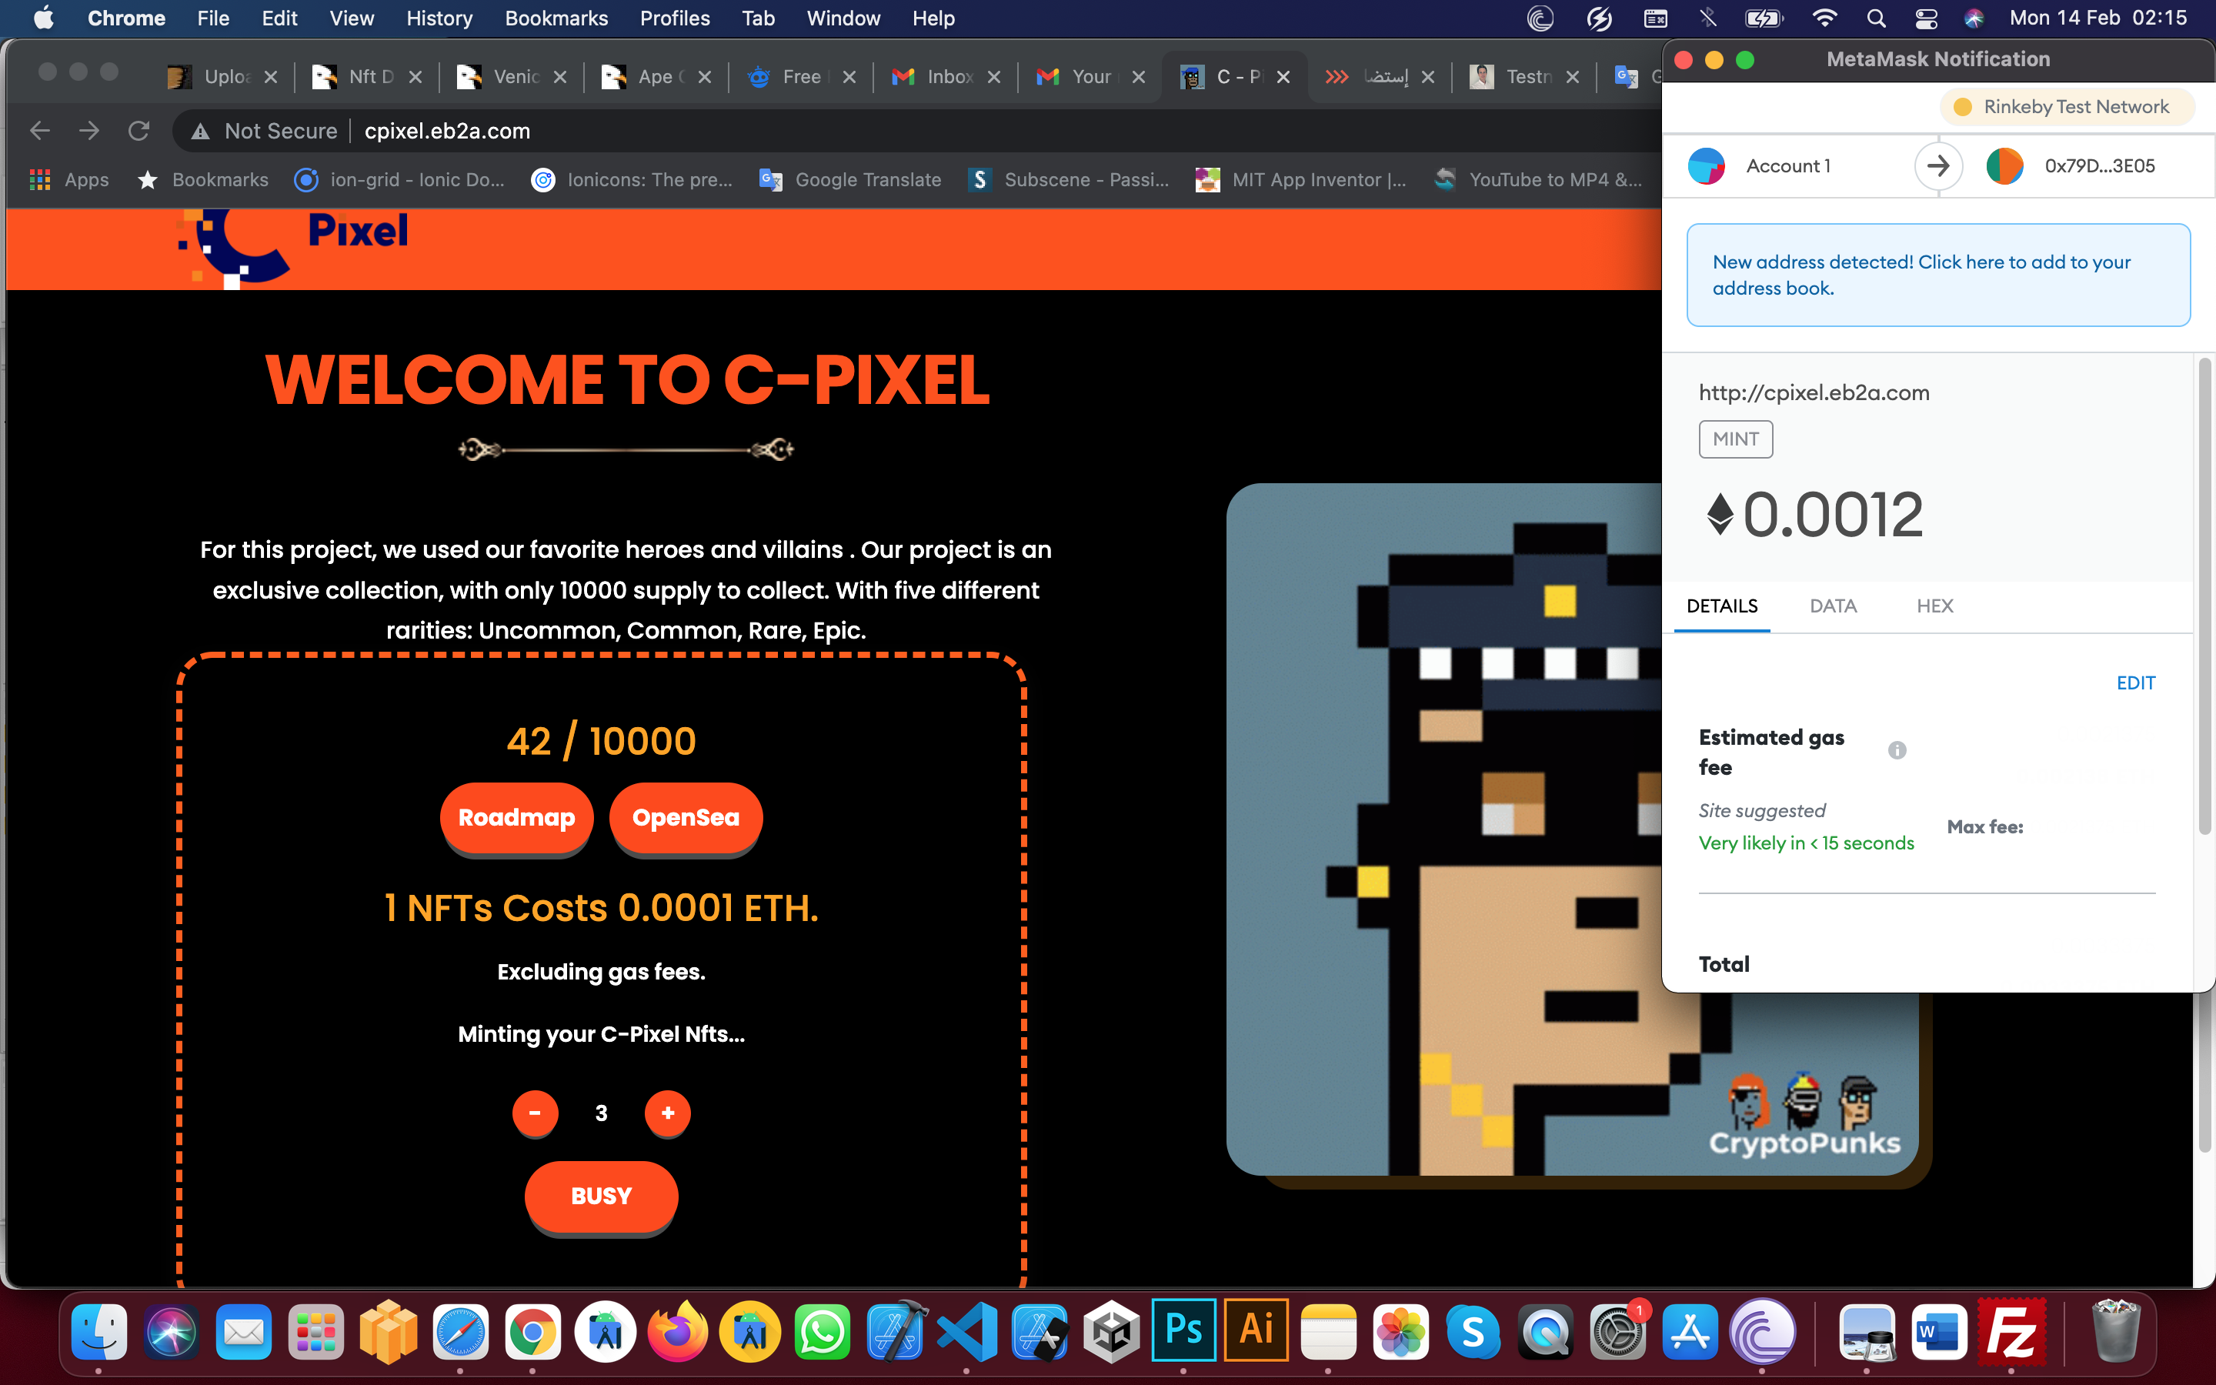Open App Store from the dock
Image resolution: width=2216 pixels, height=1385 pixels.
click(x=1690, y=1331)
